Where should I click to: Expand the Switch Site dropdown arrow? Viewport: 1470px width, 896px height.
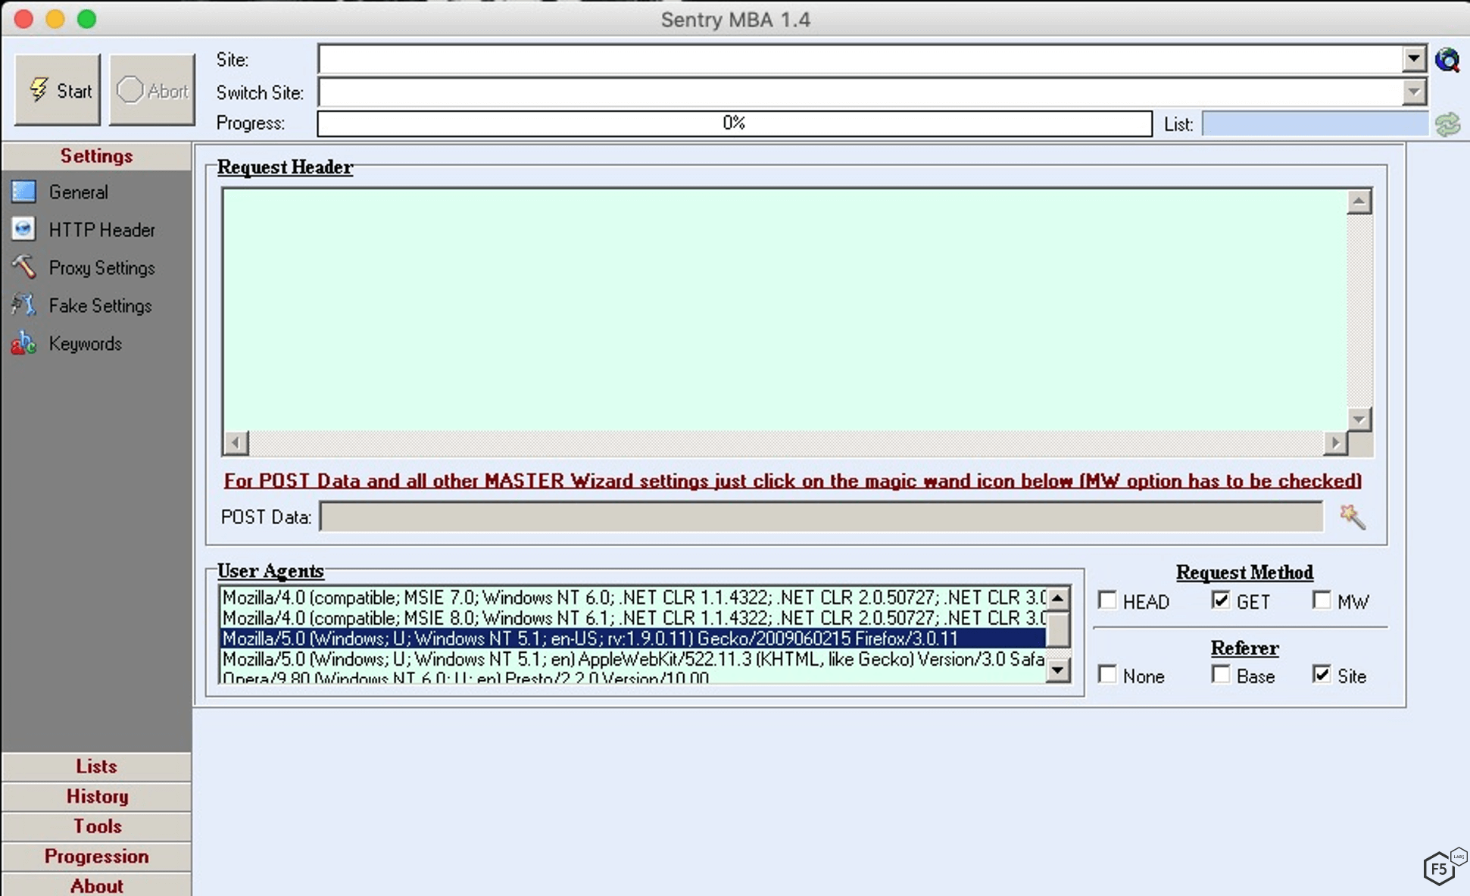[x=1413, y=92]
